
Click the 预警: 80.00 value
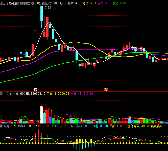click(x=100, y=126)
